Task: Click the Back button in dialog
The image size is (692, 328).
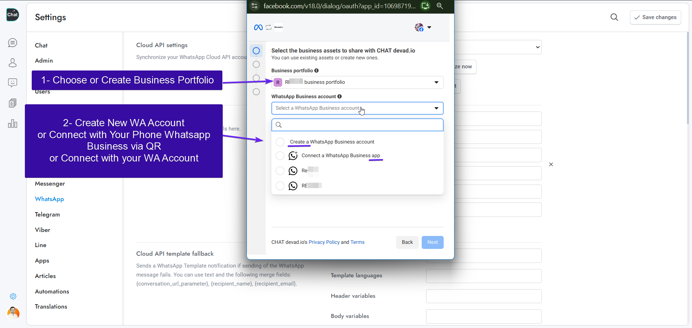Action: point(407,242)
